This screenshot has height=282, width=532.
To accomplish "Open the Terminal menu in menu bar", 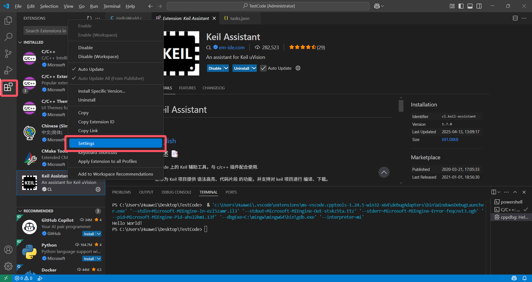I will tap(112, 6).
